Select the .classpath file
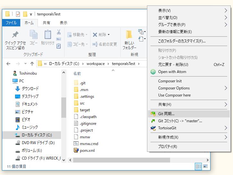The width and height of the screenshot is (233, 175). 85,117
